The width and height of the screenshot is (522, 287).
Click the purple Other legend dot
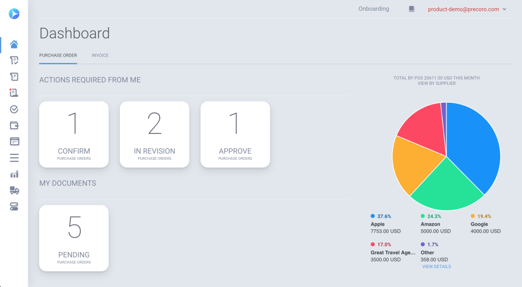pos(422,245)
